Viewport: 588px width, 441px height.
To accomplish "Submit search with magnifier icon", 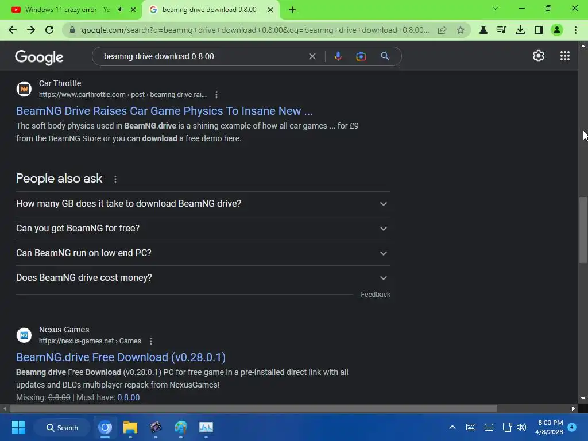I will tap(385, 56).
